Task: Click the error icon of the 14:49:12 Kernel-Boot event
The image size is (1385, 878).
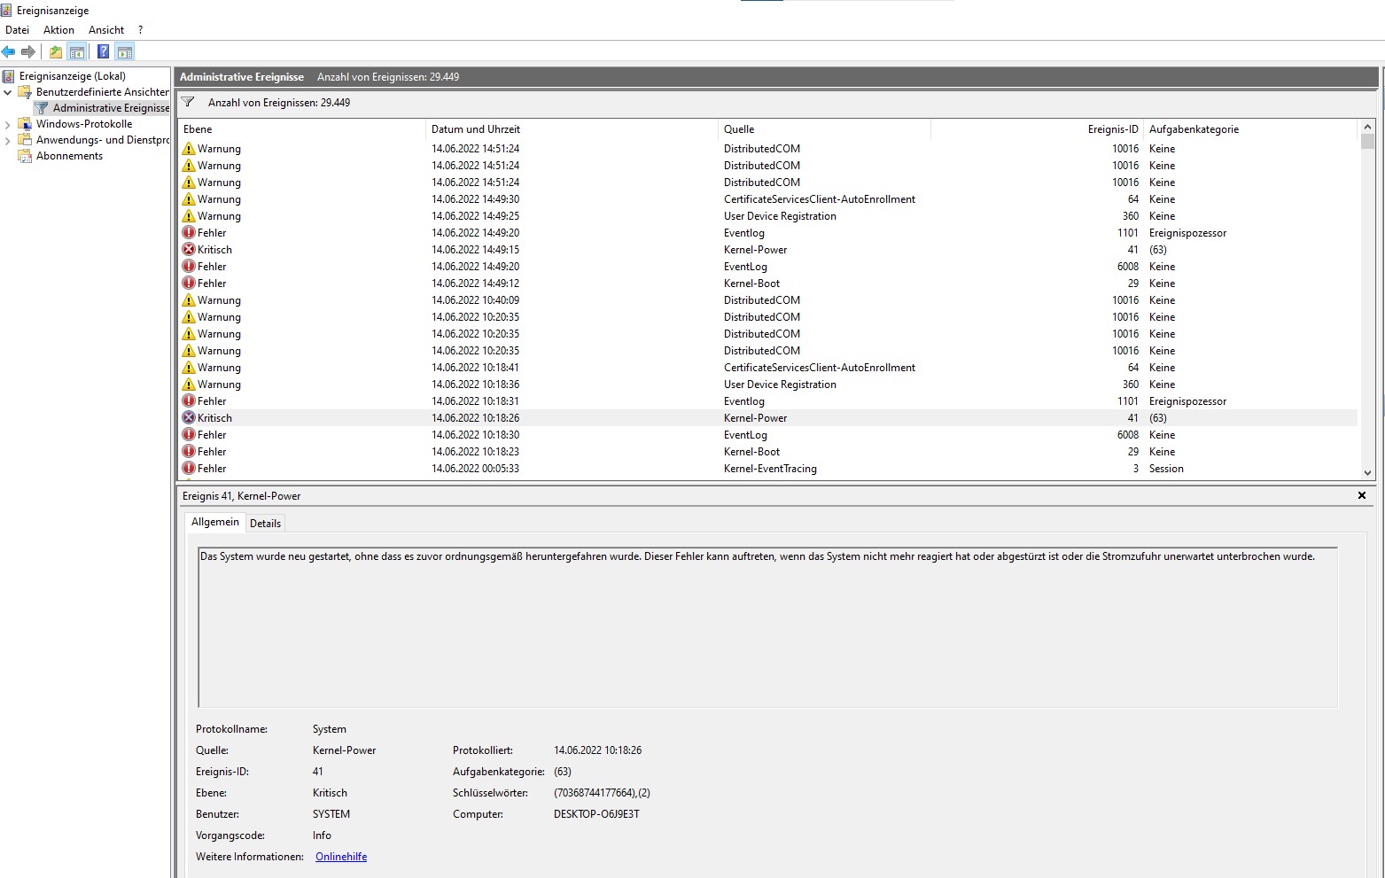Action: [x=189, y=284]
